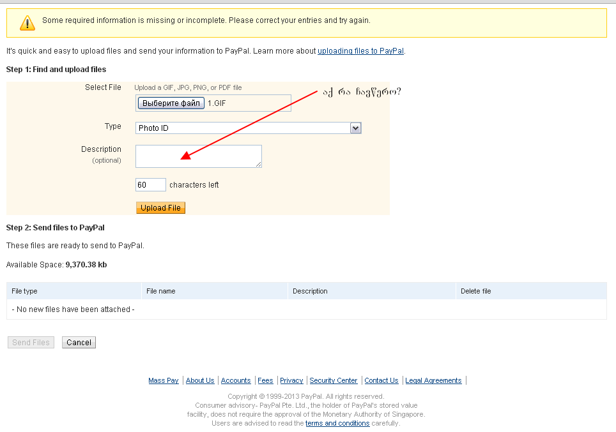
Task: Click the characters left counter field
Action: coord(150,185)
